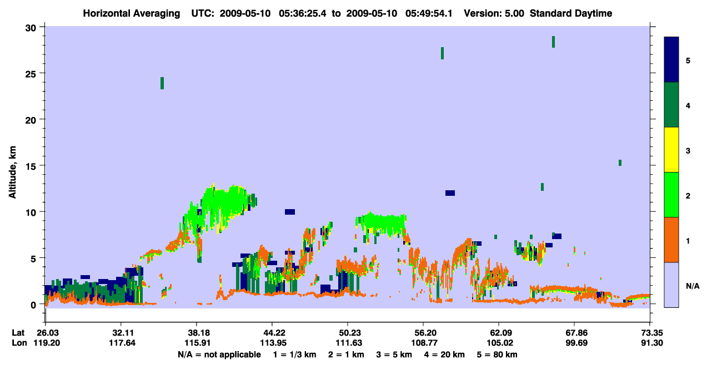Click the '3 = 5 km' legend text
The image size is (722, 370).
pos(394,354)
